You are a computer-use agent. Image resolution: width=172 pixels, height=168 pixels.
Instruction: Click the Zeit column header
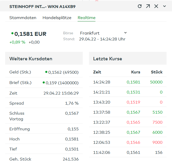tap(97, 72)
